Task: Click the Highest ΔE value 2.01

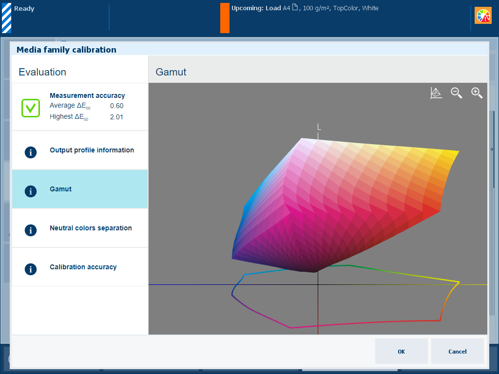Action: [x=116, y=117]
